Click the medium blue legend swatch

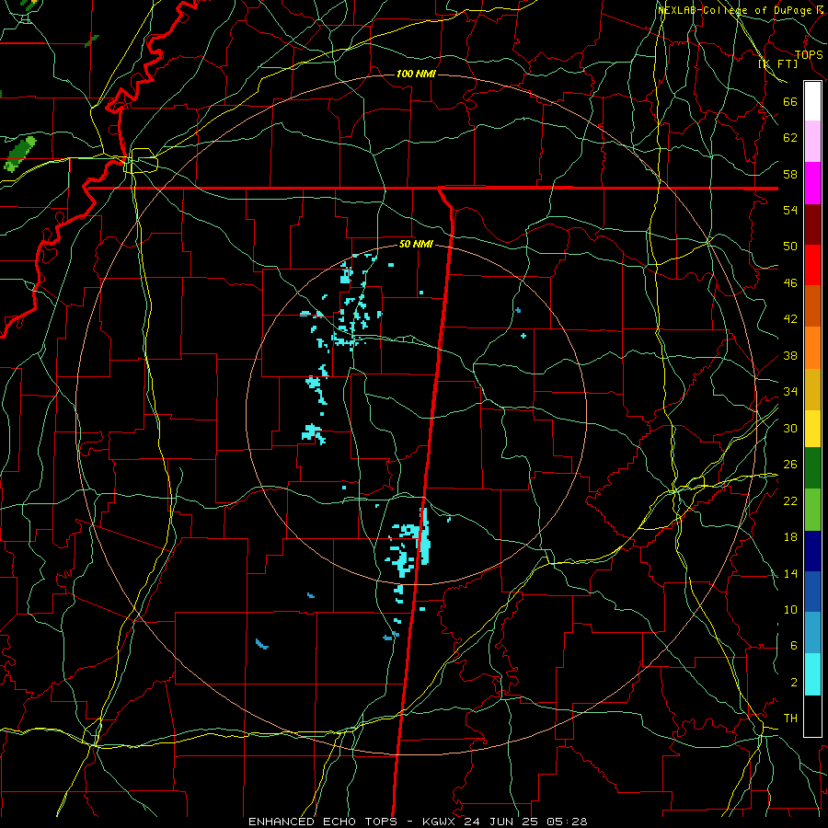click(x=812, y=592)
